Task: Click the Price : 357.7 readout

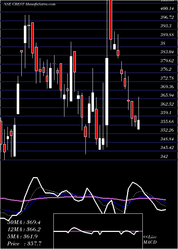Action: (25, 244)
